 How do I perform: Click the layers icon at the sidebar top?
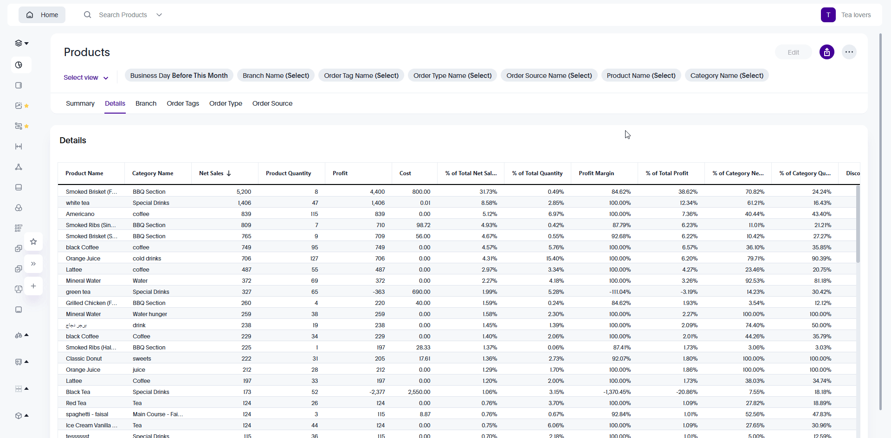point(19,43)
